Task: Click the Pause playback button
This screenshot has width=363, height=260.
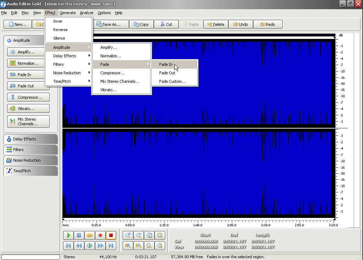Action: (x=79, y=235)
